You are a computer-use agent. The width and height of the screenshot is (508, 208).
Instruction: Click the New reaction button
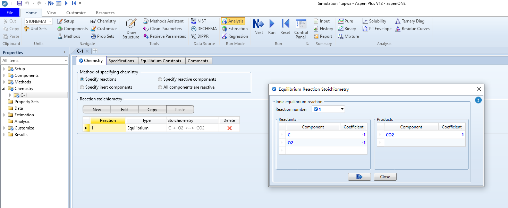pos(97,110)
